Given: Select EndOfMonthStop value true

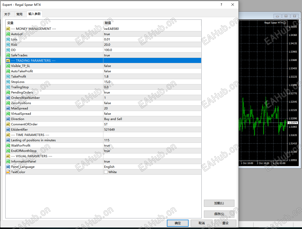Looking at the screenshot, I should pos(107,151).
